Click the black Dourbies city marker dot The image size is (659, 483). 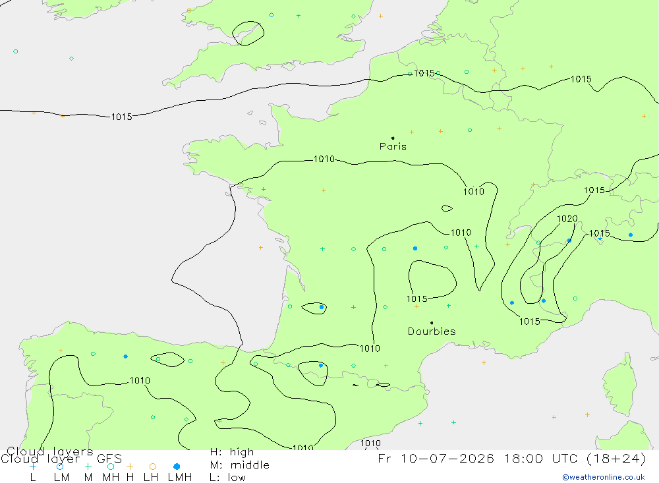pos(432,323)
